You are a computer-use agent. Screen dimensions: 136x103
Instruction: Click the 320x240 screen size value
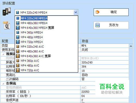[x=87, y=62]
